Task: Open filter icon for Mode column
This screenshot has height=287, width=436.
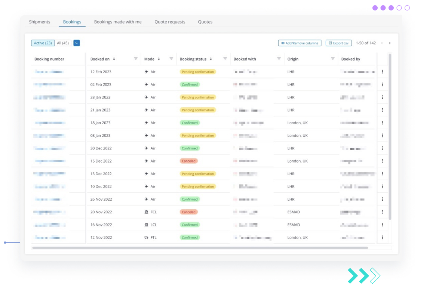Action: click(171, 59)
